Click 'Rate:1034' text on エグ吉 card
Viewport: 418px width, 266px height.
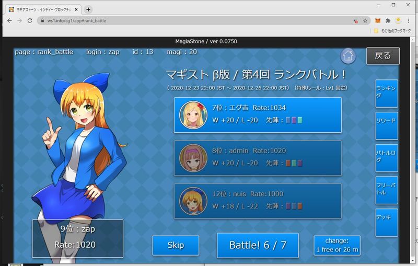(269, 108)
